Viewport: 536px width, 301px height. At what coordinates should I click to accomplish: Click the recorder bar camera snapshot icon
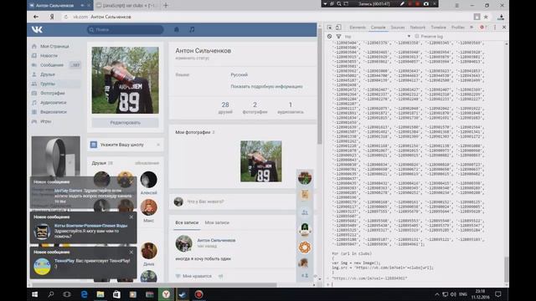tap(426, 3)
